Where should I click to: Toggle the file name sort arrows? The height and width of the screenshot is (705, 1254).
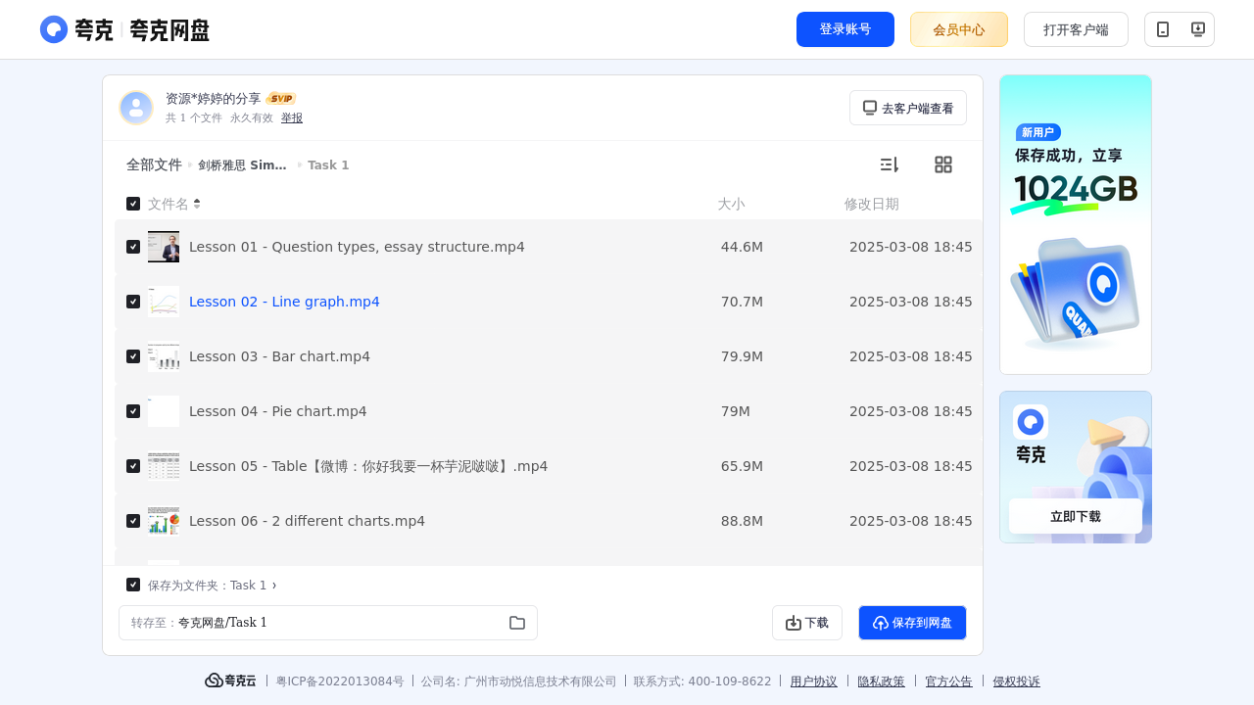(197, 204)
